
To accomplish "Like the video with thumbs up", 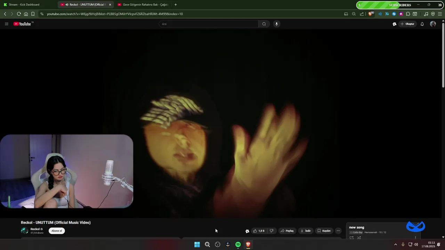I will click(259, 231).
